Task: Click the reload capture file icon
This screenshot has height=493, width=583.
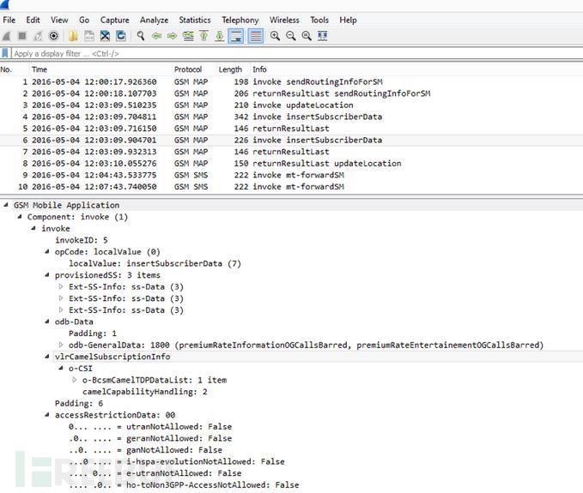Action: coord(119,36)
